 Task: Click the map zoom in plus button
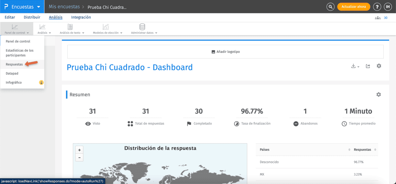click(x=79, y=150)
